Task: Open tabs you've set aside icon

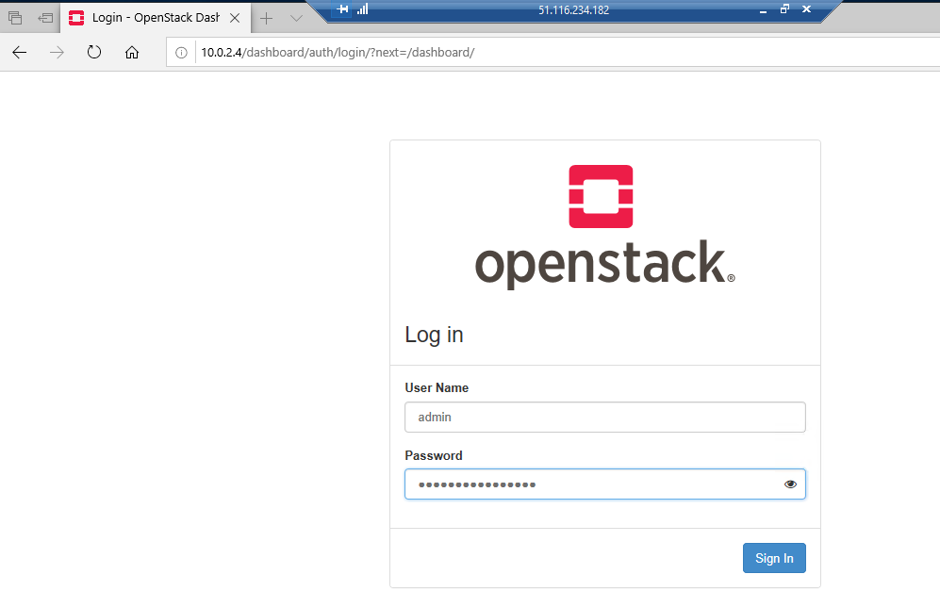Action: pos(15,18)
